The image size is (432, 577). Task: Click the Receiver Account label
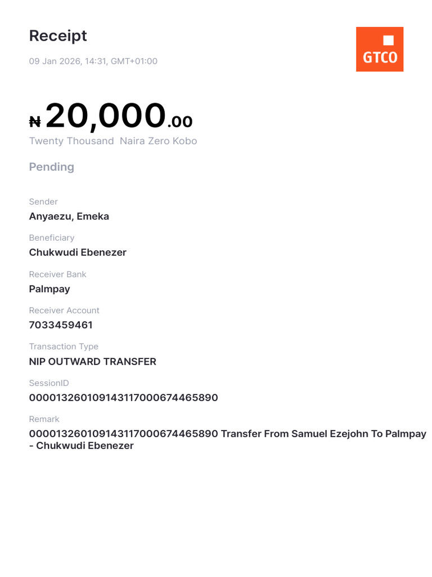tap(64, 310)
